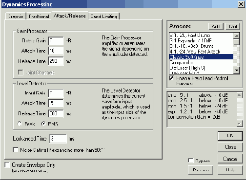
Task: Select the RMS radio button
Action: click(x=43, y=124)
